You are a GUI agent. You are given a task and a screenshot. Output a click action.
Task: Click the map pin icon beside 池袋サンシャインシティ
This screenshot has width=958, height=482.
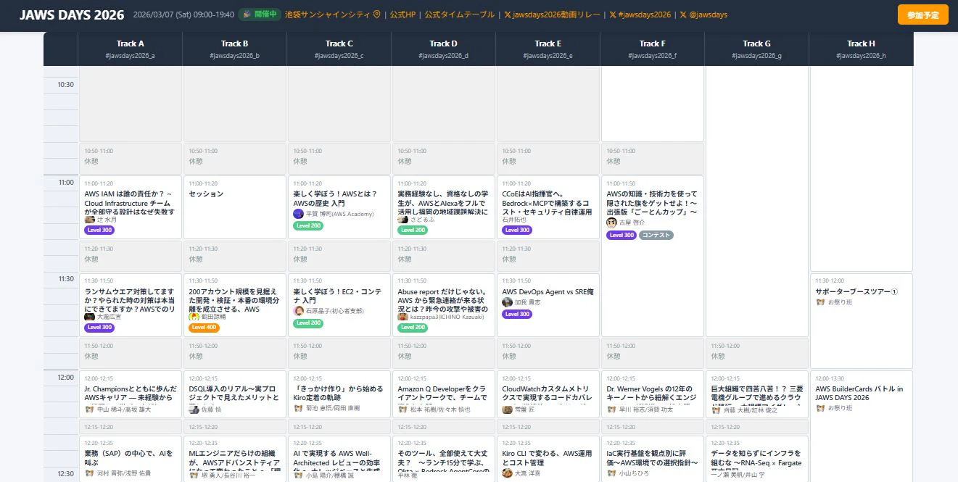pyautogui.click(x=376, y=14)
